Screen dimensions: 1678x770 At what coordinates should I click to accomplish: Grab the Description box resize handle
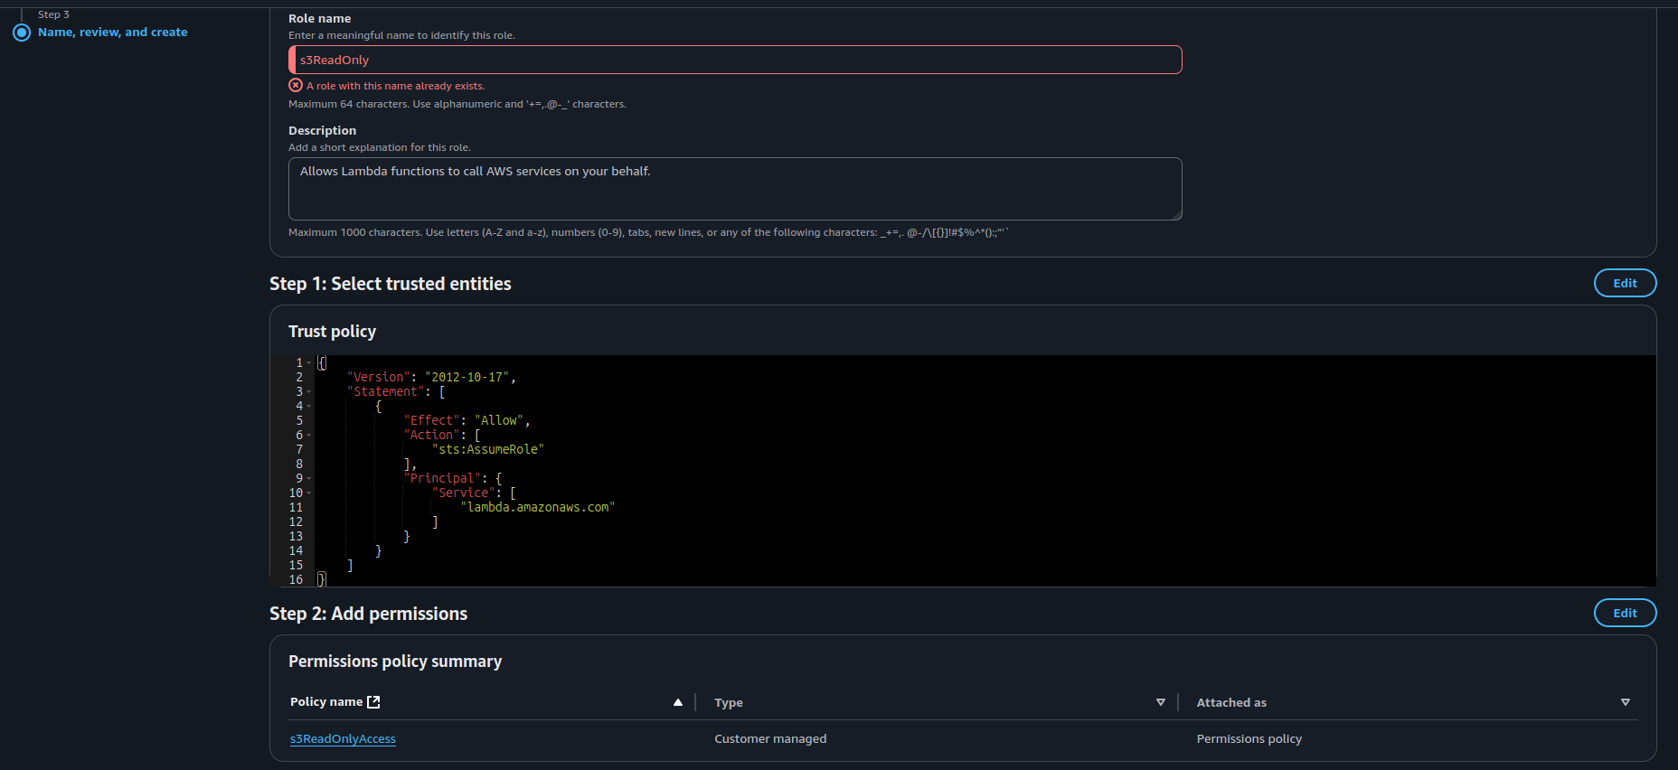(x=1176, y=215)
